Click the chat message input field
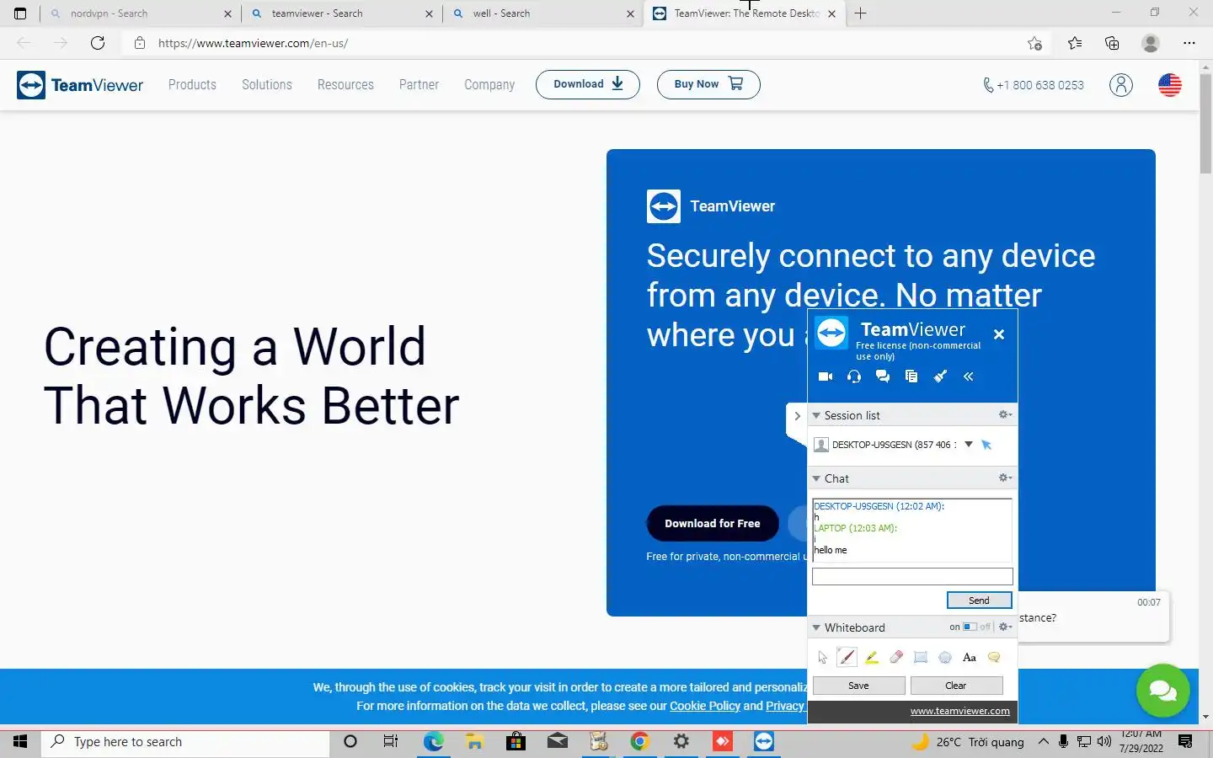 912,577
